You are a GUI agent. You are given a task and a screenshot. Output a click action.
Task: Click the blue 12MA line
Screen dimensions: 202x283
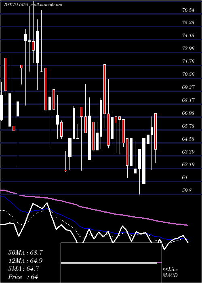click(x=94, y=230)
